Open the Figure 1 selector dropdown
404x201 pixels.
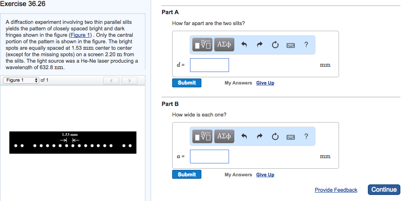point(21,80)
